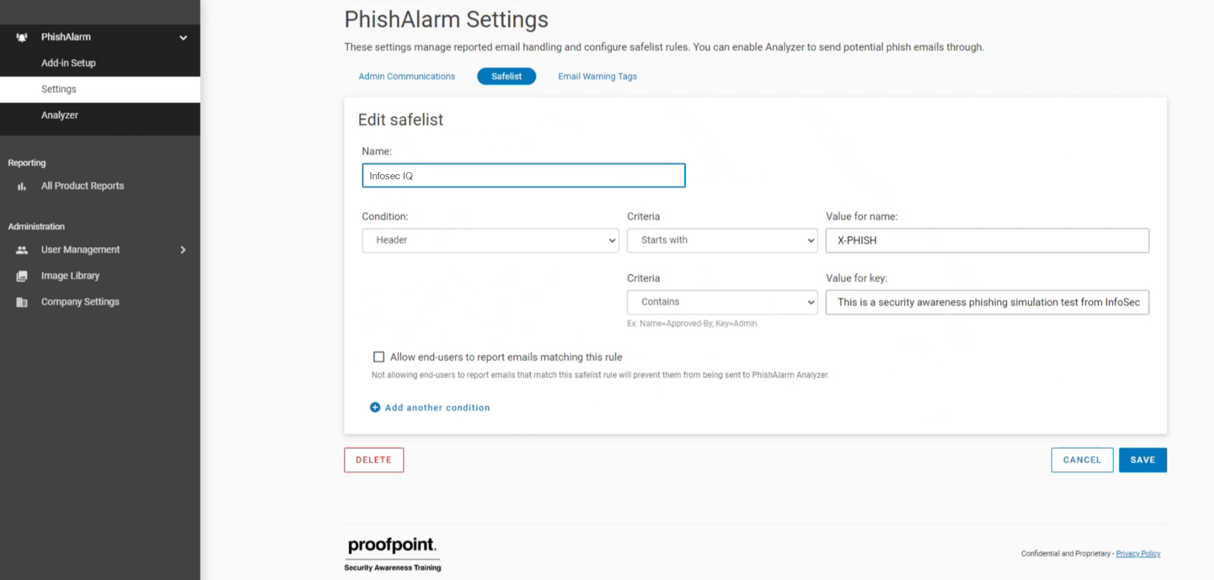Image resolution: width=1214 pixels, height=580 pixels.
Task: Select the Company Settings icon
Action: coord(22,302)
